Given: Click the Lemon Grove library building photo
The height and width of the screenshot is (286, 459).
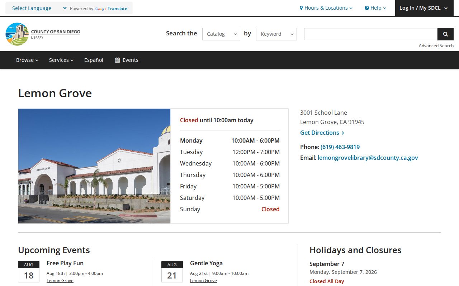Looking at the screenshot, I should coord(94,166).
